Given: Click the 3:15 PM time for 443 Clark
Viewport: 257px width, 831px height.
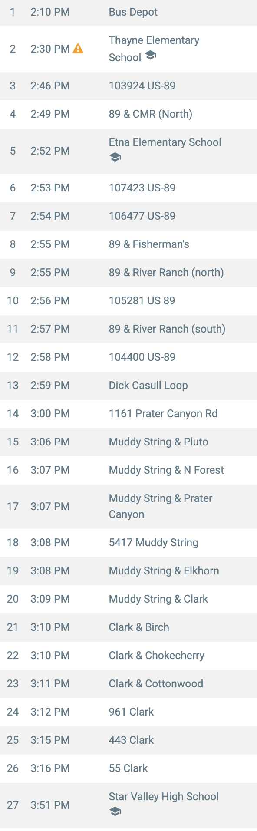Looking at the screenshot, I should point(50,740).
